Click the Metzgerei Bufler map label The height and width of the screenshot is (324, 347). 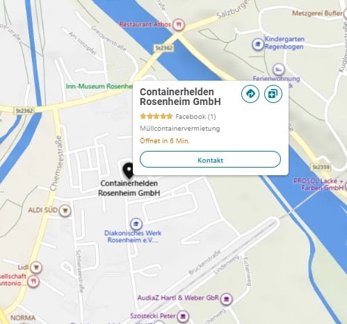point(317,13)
